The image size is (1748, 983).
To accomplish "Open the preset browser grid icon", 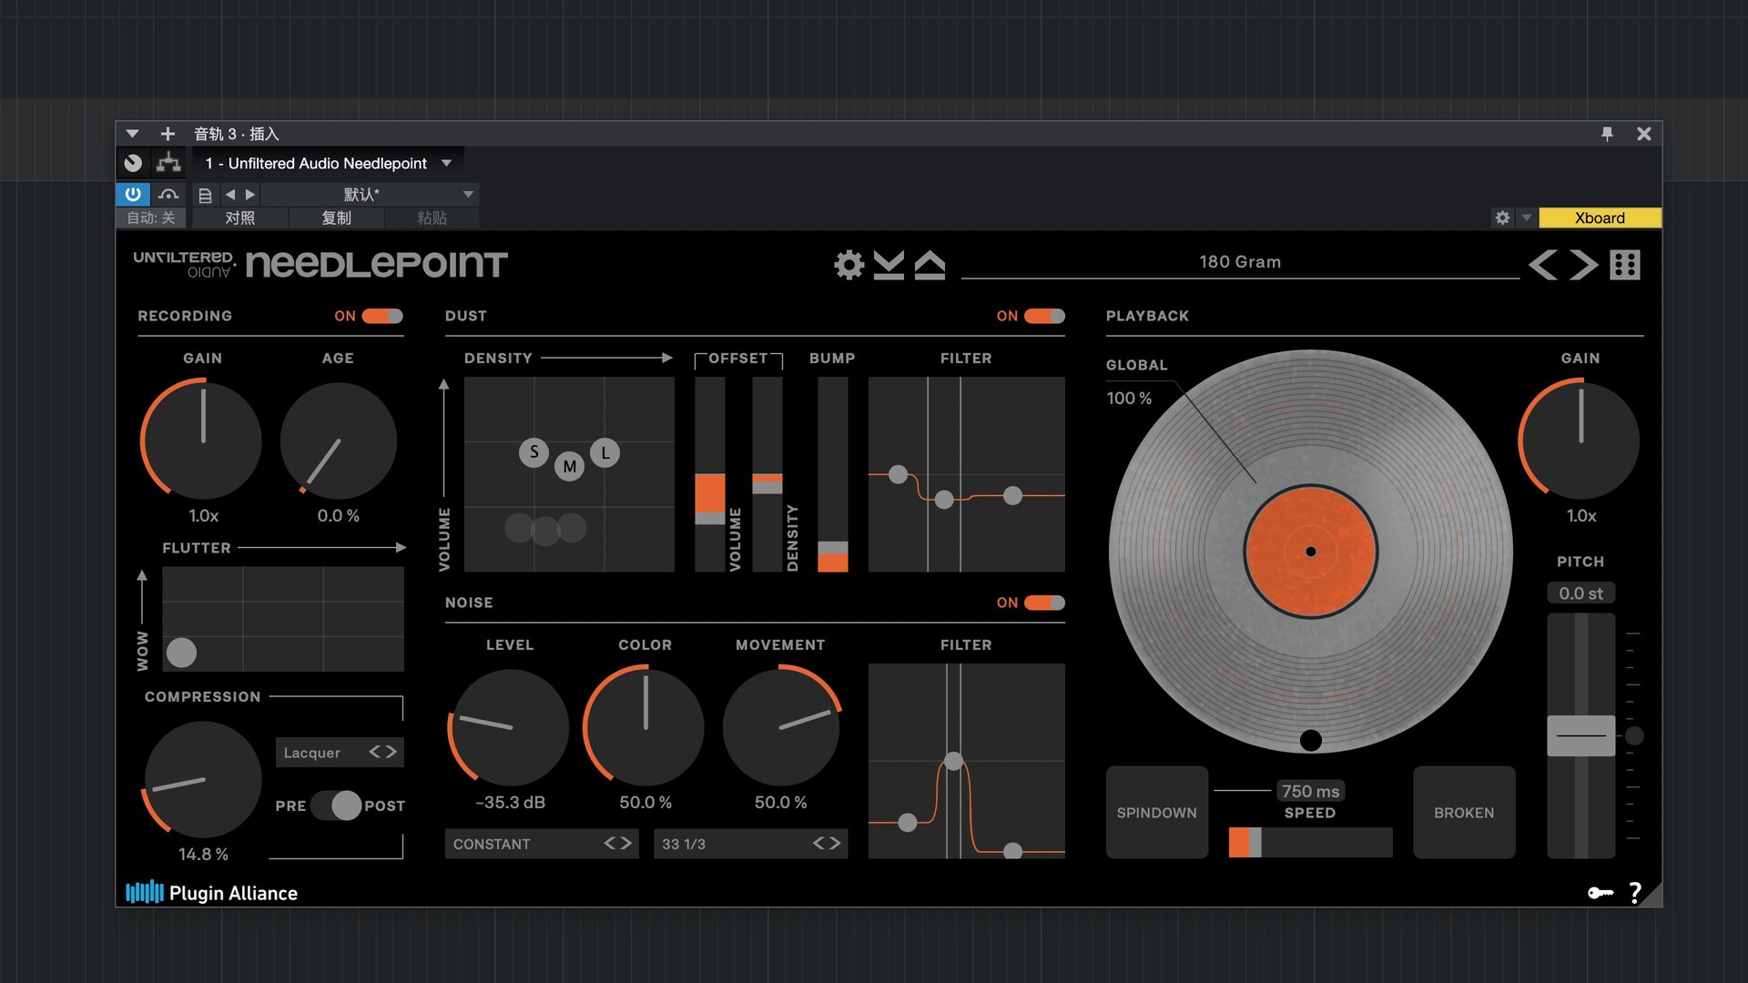I will (1625, 265).
